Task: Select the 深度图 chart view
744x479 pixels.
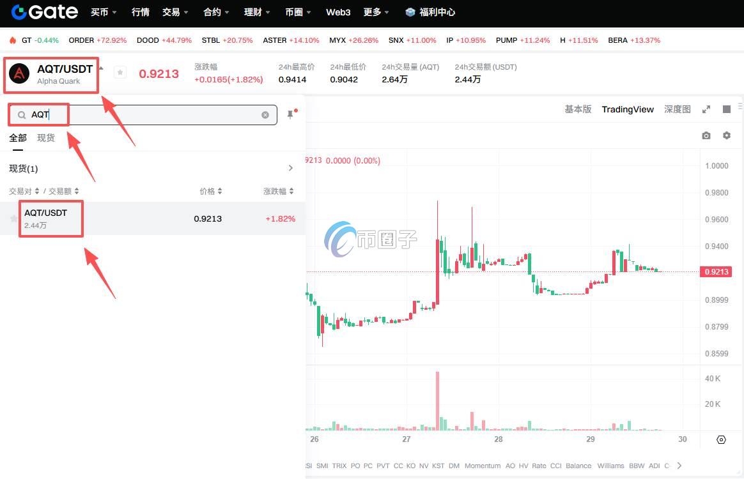Action: pyautogui.click(x=677, y=109)
